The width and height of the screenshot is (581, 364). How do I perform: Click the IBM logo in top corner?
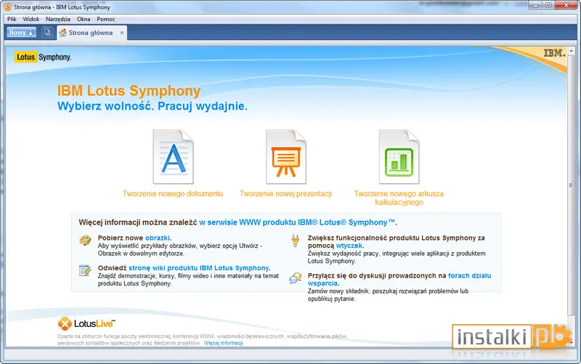click(554, 53)
